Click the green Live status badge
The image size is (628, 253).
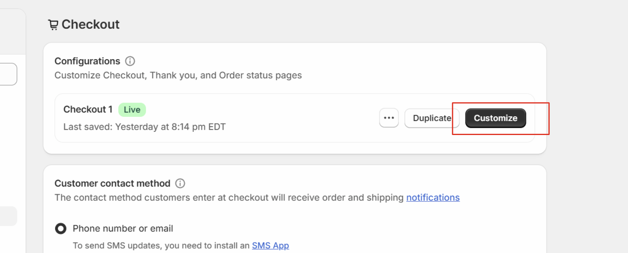click(132, 109)
